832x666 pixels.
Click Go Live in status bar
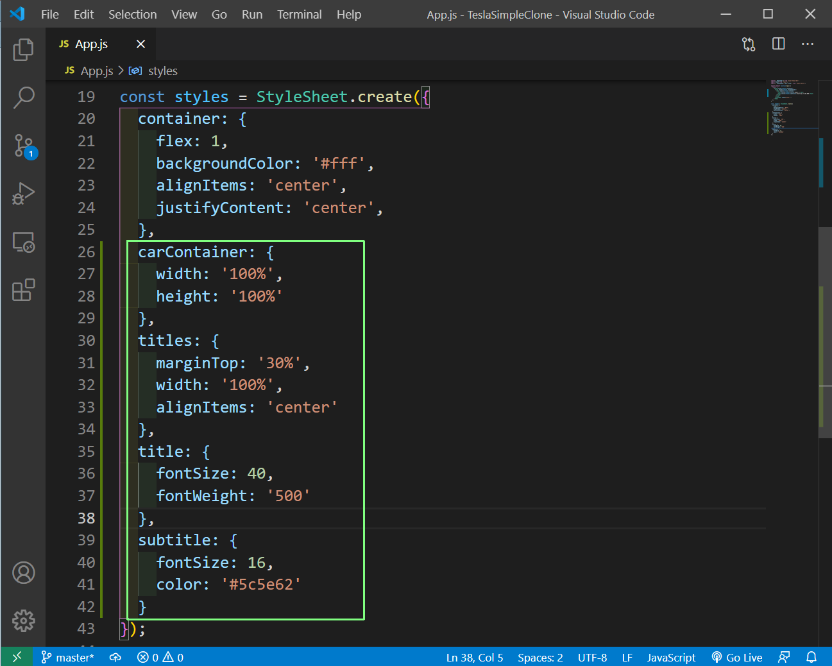737,657
